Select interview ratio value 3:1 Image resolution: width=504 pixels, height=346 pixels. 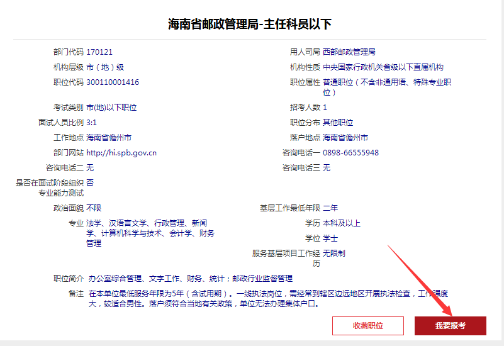point(92,123)
